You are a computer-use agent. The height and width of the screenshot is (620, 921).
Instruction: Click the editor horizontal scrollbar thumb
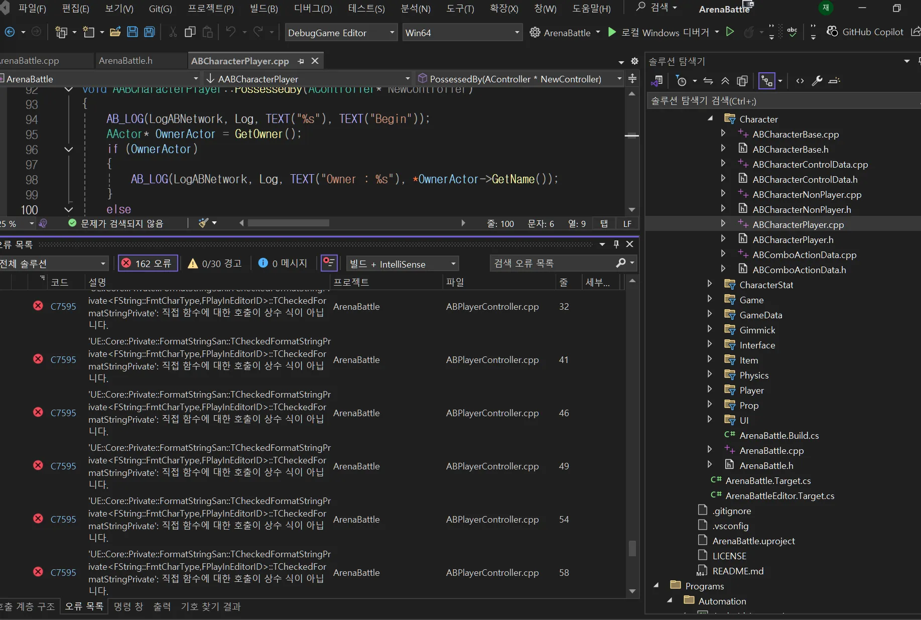coord(289,223)
